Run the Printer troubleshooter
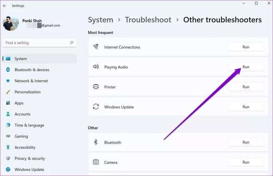 (x=246, y=87)
